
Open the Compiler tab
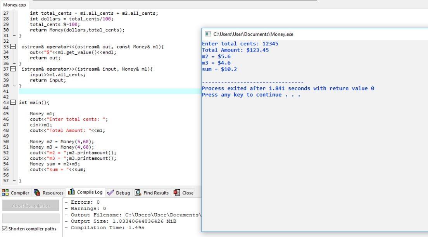(x=19, y=193)
